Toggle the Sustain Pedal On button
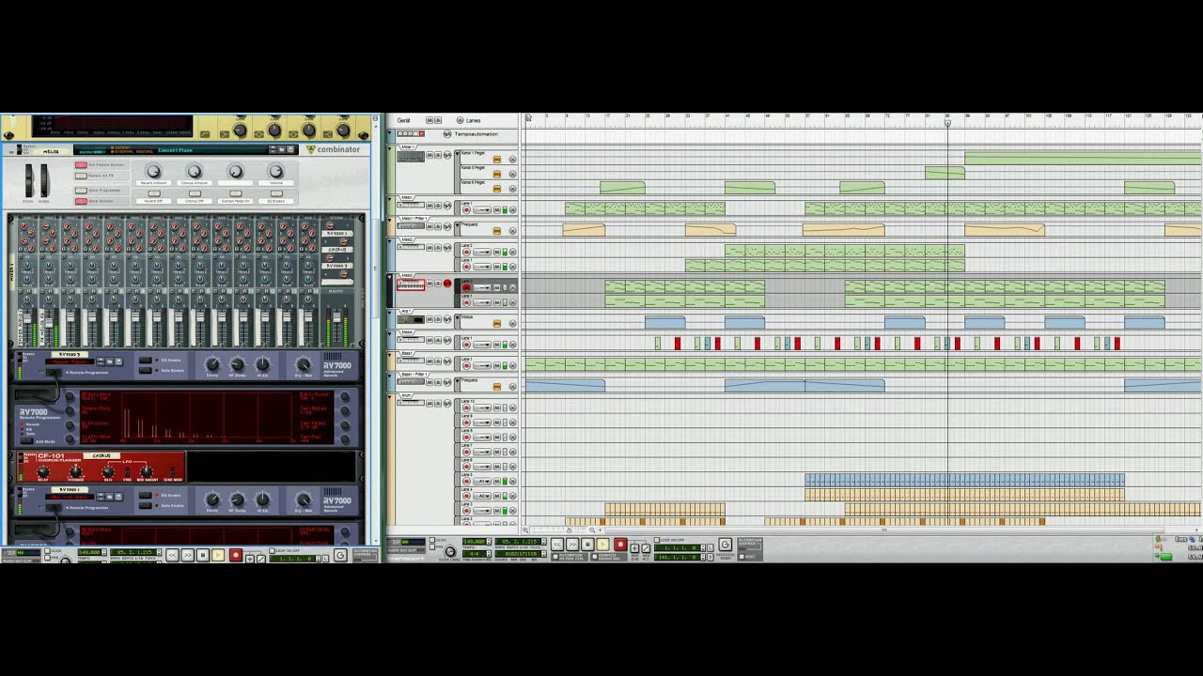 235,193
